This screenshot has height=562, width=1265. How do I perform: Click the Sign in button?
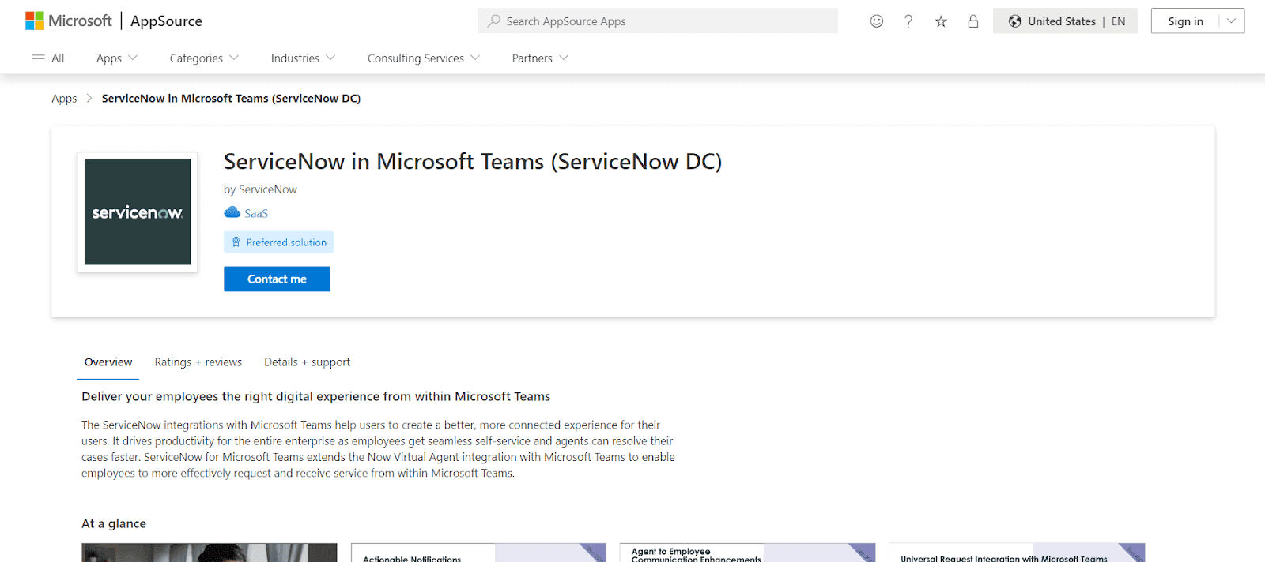[1185, 21]
